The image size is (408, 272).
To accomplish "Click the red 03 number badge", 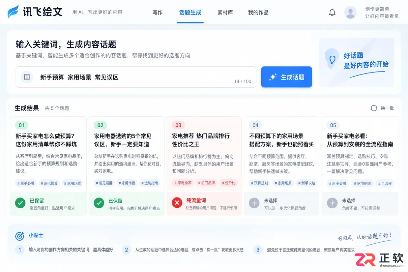I will click(x=178, y=125).
